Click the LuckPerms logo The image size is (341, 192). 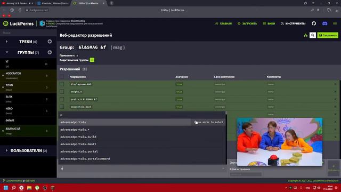coord(19,23)
